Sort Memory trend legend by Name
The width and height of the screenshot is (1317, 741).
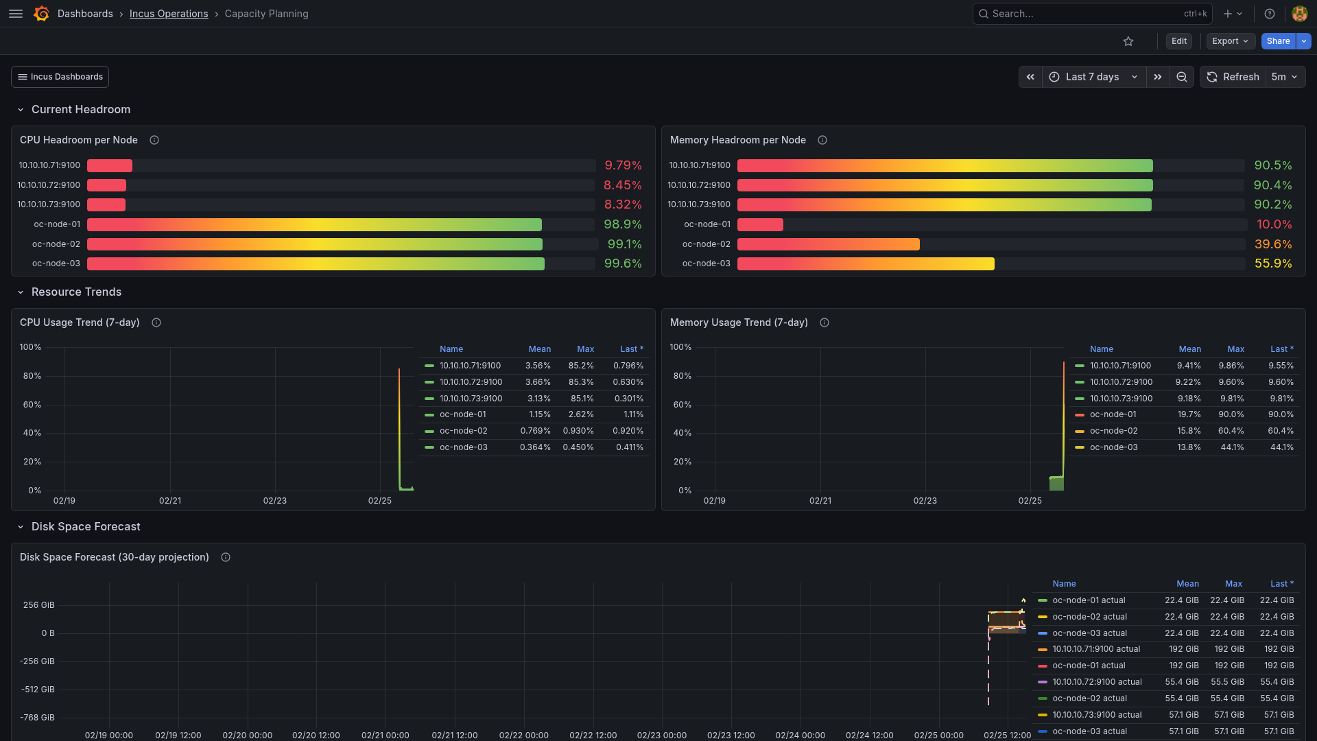(1101, 349)
